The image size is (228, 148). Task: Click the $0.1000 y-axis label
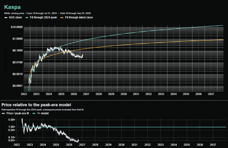tap(17, 50)
